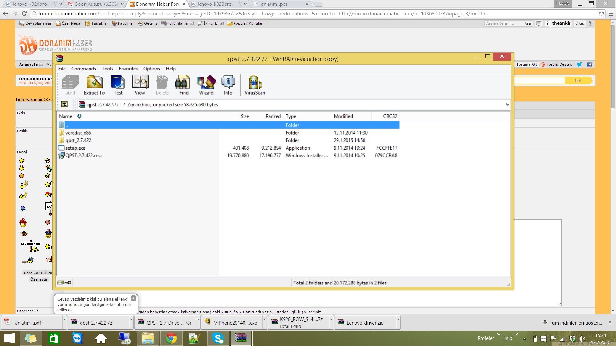This screenshot has height=346, width=616.
Task: Click drive and key icon in WinRAR status bar
Action: (x=64, y=283)
